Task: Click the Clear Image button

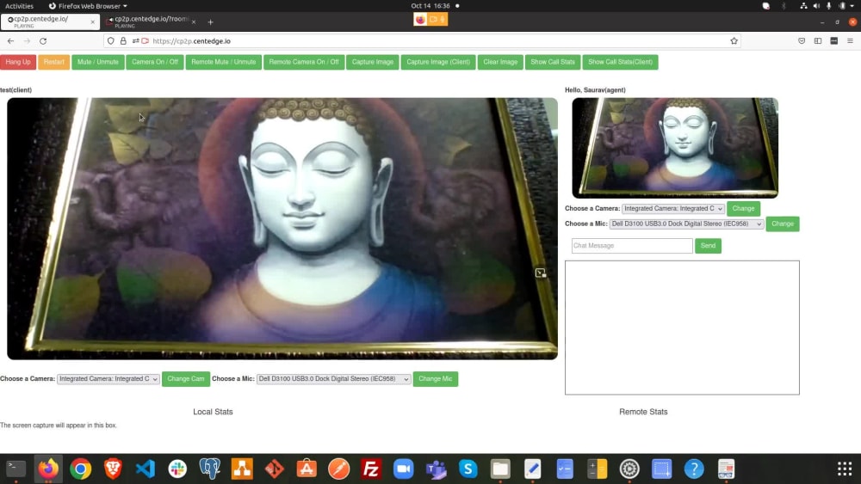Action: pos(500,62)
